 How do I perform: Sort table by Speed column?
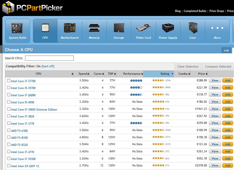tap(82, 74)
